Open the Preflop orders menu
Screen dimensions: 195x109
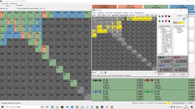(x=118, y=13)
